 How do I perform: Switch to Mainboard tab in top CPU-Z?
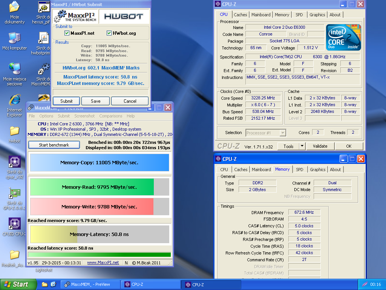(x=261, y=15)
